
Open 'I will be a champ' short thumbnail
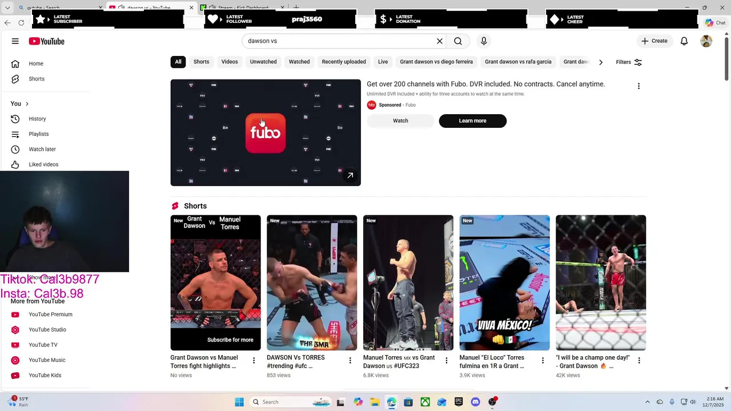tap(601, 283)
